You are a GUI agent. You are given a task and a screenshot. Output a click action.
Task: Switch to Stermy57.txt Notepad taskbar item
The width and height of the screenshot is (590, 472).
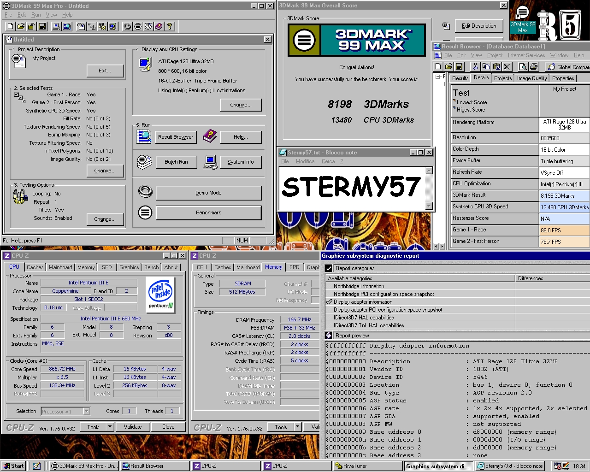pos(510,466)
